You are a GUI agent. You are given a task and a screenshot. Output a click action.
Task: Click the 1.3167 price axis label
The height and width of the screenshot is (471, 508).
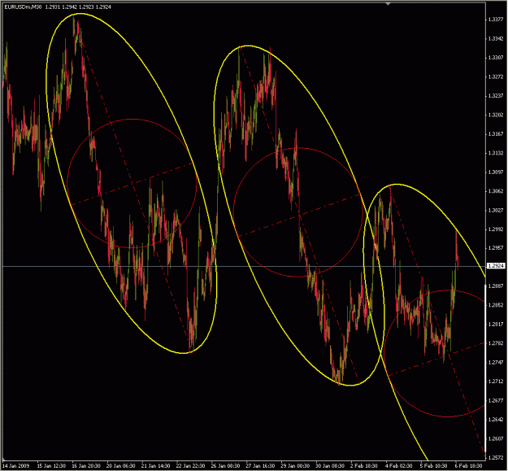pos(496,134)
